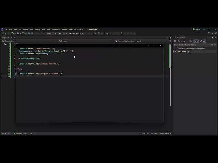Click the Save All toolbar icon
218x163 pixels.
click(32, 33)
